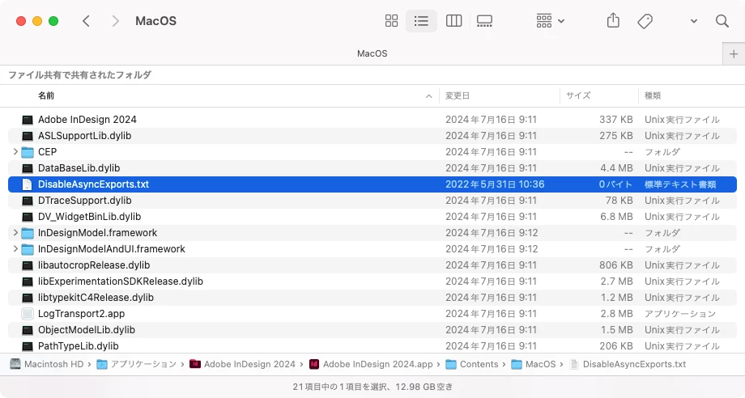Select the PathTypeLib.dylib file icon

28,345
